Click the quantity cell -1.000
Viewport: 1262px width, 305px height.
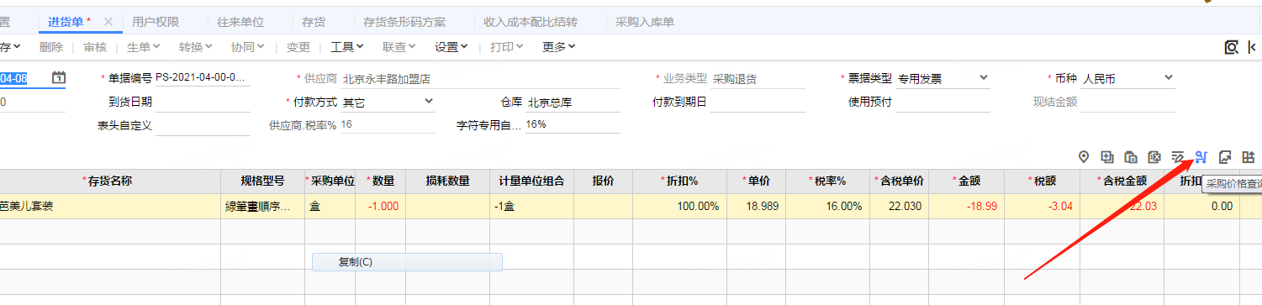point(381,207)
